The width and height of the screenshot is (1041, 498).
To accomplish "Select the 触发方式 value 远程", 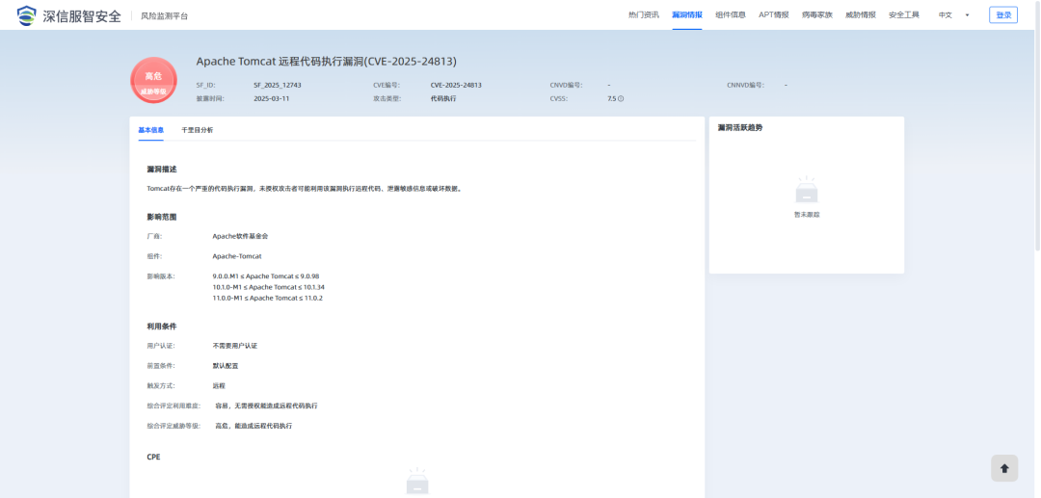I will pos(219,386).
